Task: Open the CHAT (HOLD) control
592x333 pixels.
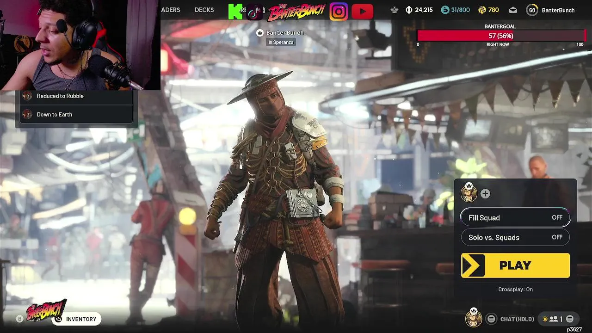Action: coord(517,319)
